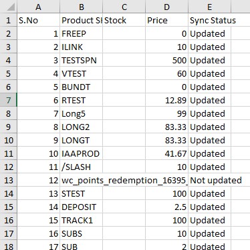Select row 13 header

(9, 180)
